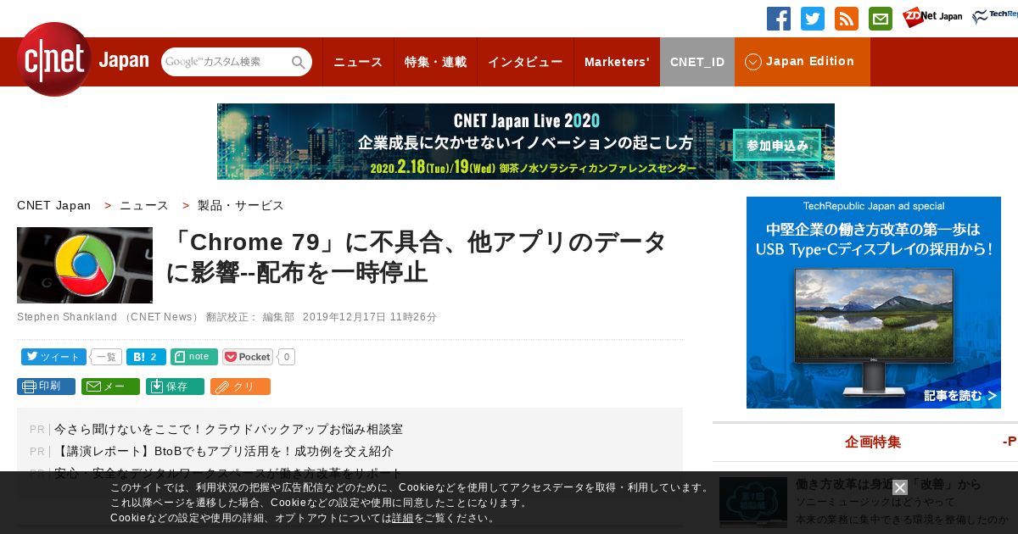
Task: Open the USB Type-C display ad
Action: (x=874, y=303)
